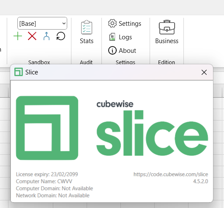Open the [Base] sandbox dropdown
The image size is (224, 208).
point(42,23)
